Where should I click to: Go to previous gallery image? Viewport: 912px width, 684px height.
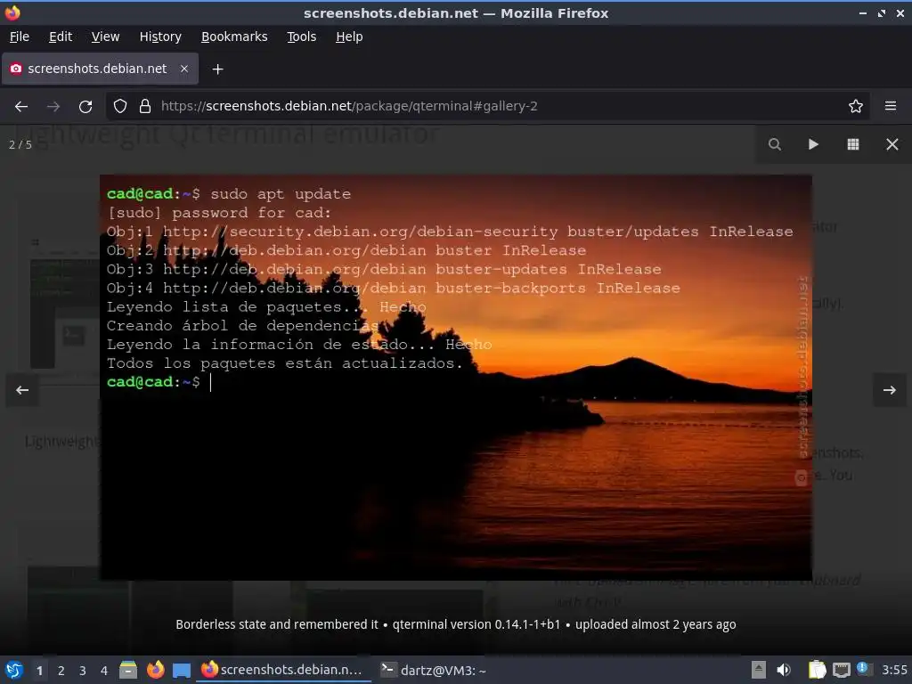(x=22, y=390)
